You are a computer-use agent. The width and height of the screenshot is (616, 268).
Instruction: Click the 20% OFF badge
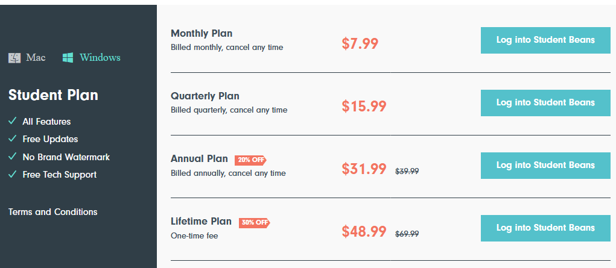(x=250, y=160)
